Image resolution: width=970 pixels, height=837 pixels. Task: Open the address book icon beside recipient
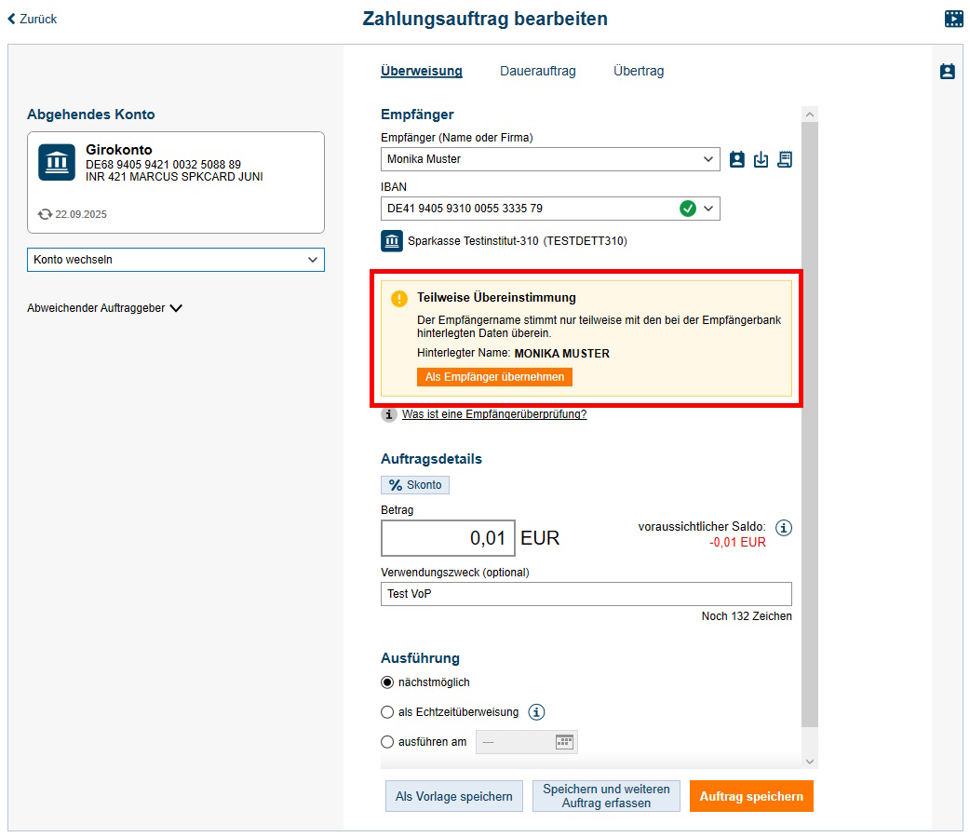point(737,159)
